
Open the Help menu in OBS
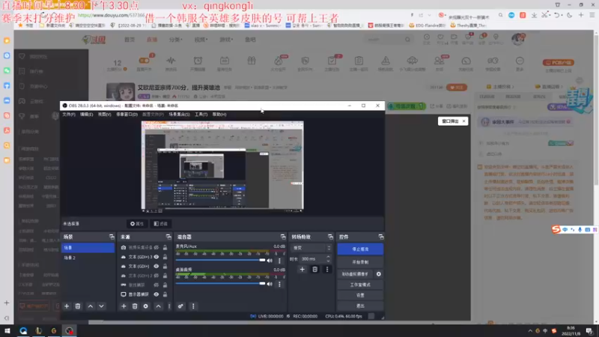(x=219, y=115)
